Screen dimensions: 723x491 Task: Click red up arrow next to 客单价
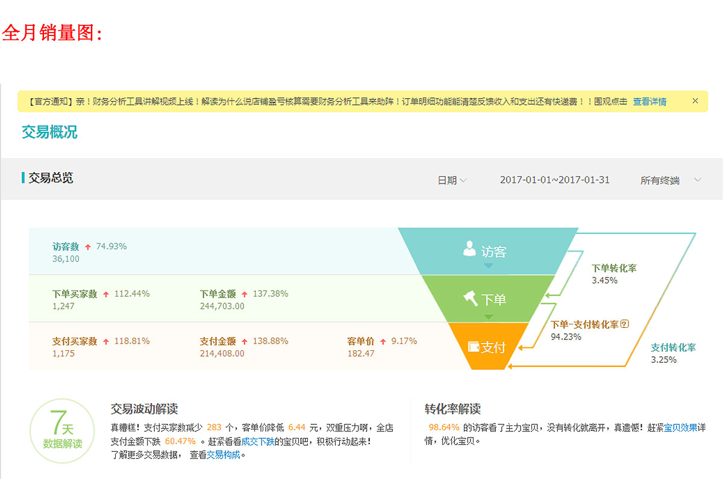tap(383, 341)
